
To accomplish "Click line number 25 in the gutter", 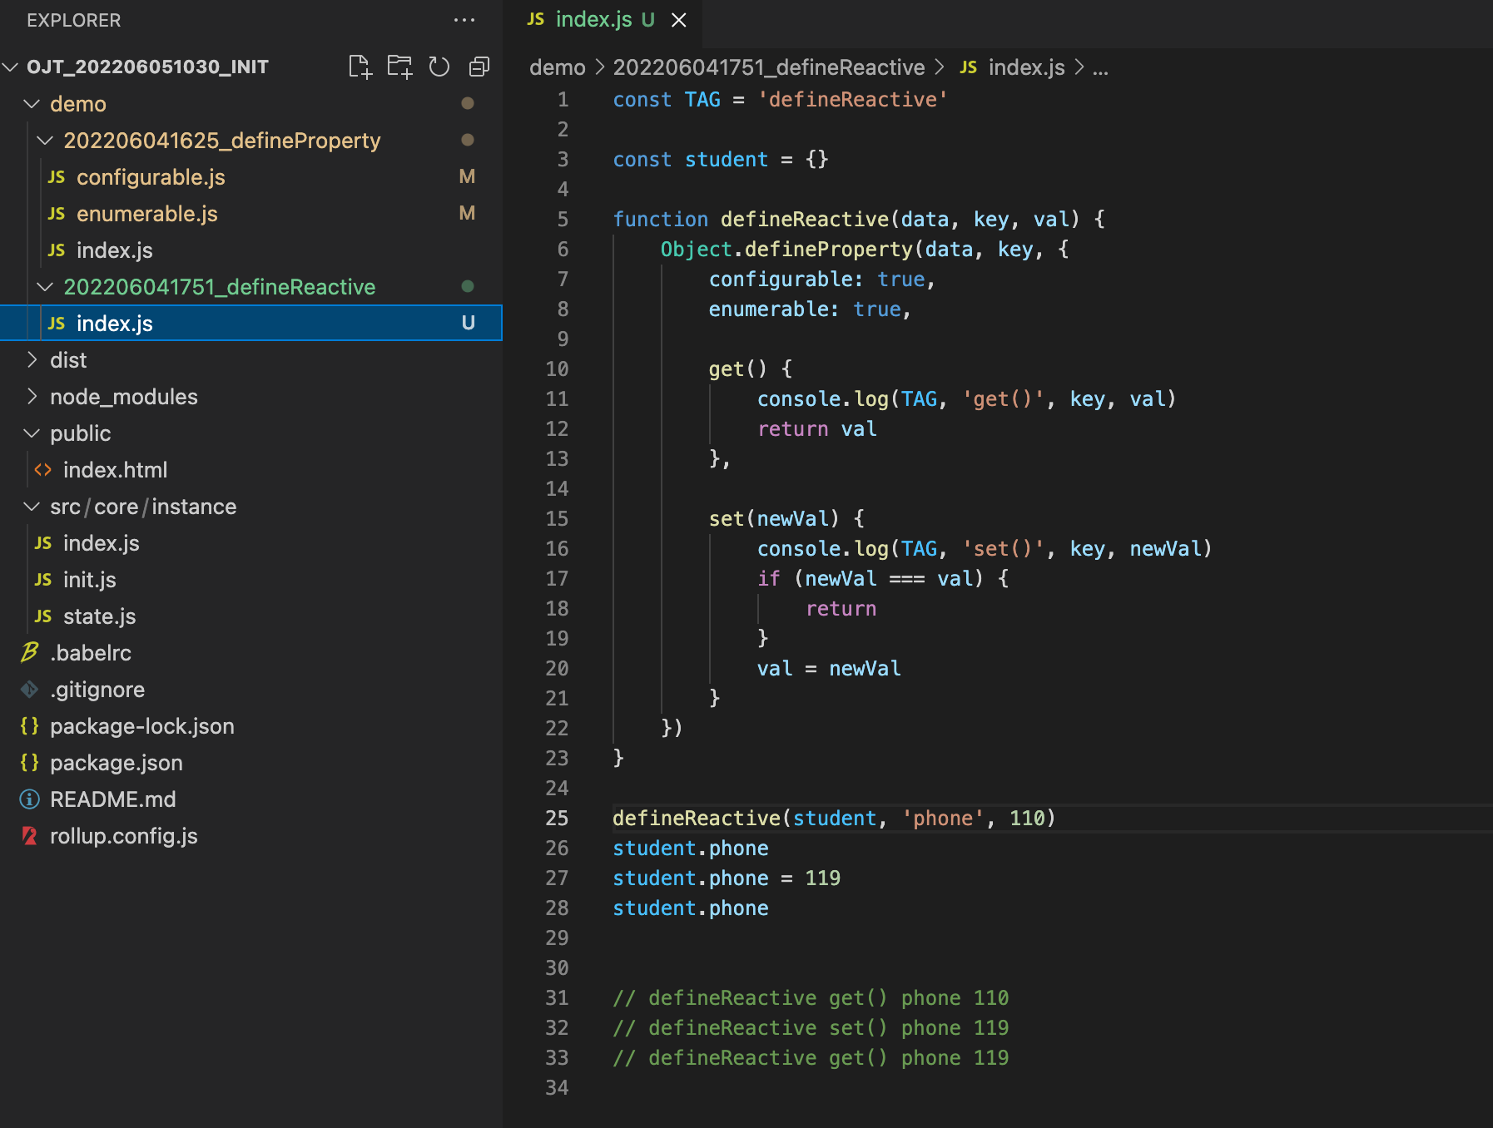I will (x=557, y=819).
